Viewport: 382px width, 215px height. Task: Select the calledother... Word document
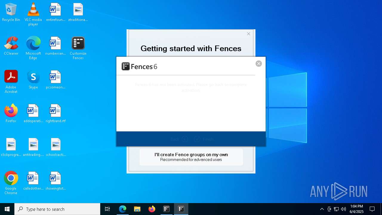(x=33, y=181)
